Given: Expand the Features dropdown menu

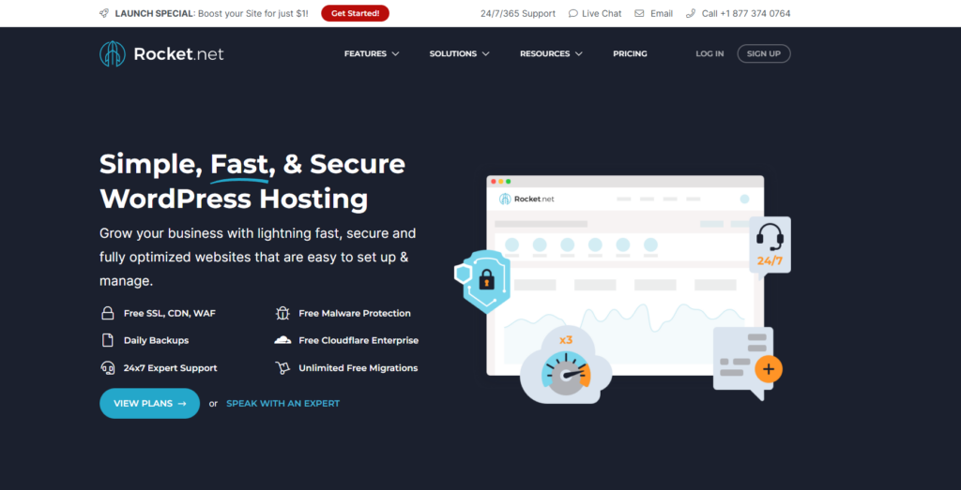Looking at the screenshot, I should (x=372, y=53).
